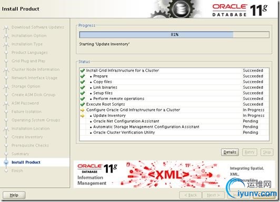This screenshot has width=280, height=202.
Task: Click the step marker for Storage Option
Action: pos(6,86)
